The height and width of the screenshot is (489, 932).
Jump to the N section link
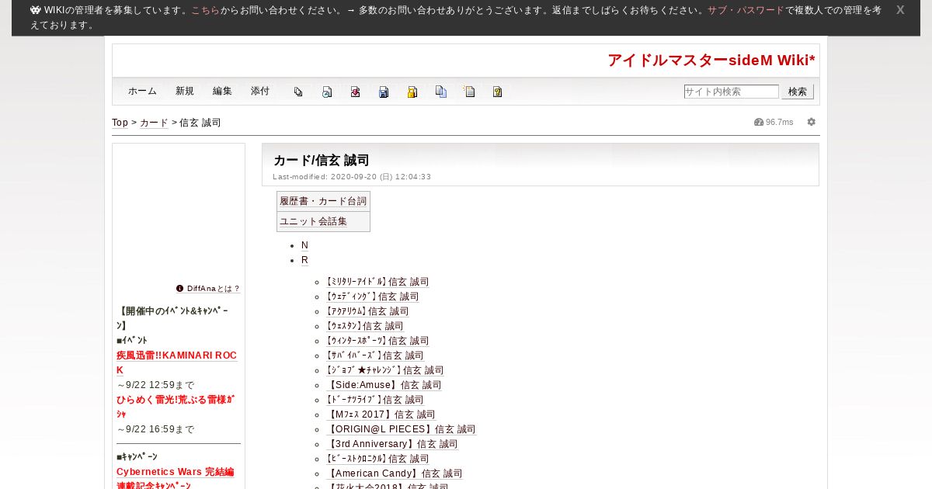(x=304, y=245)
